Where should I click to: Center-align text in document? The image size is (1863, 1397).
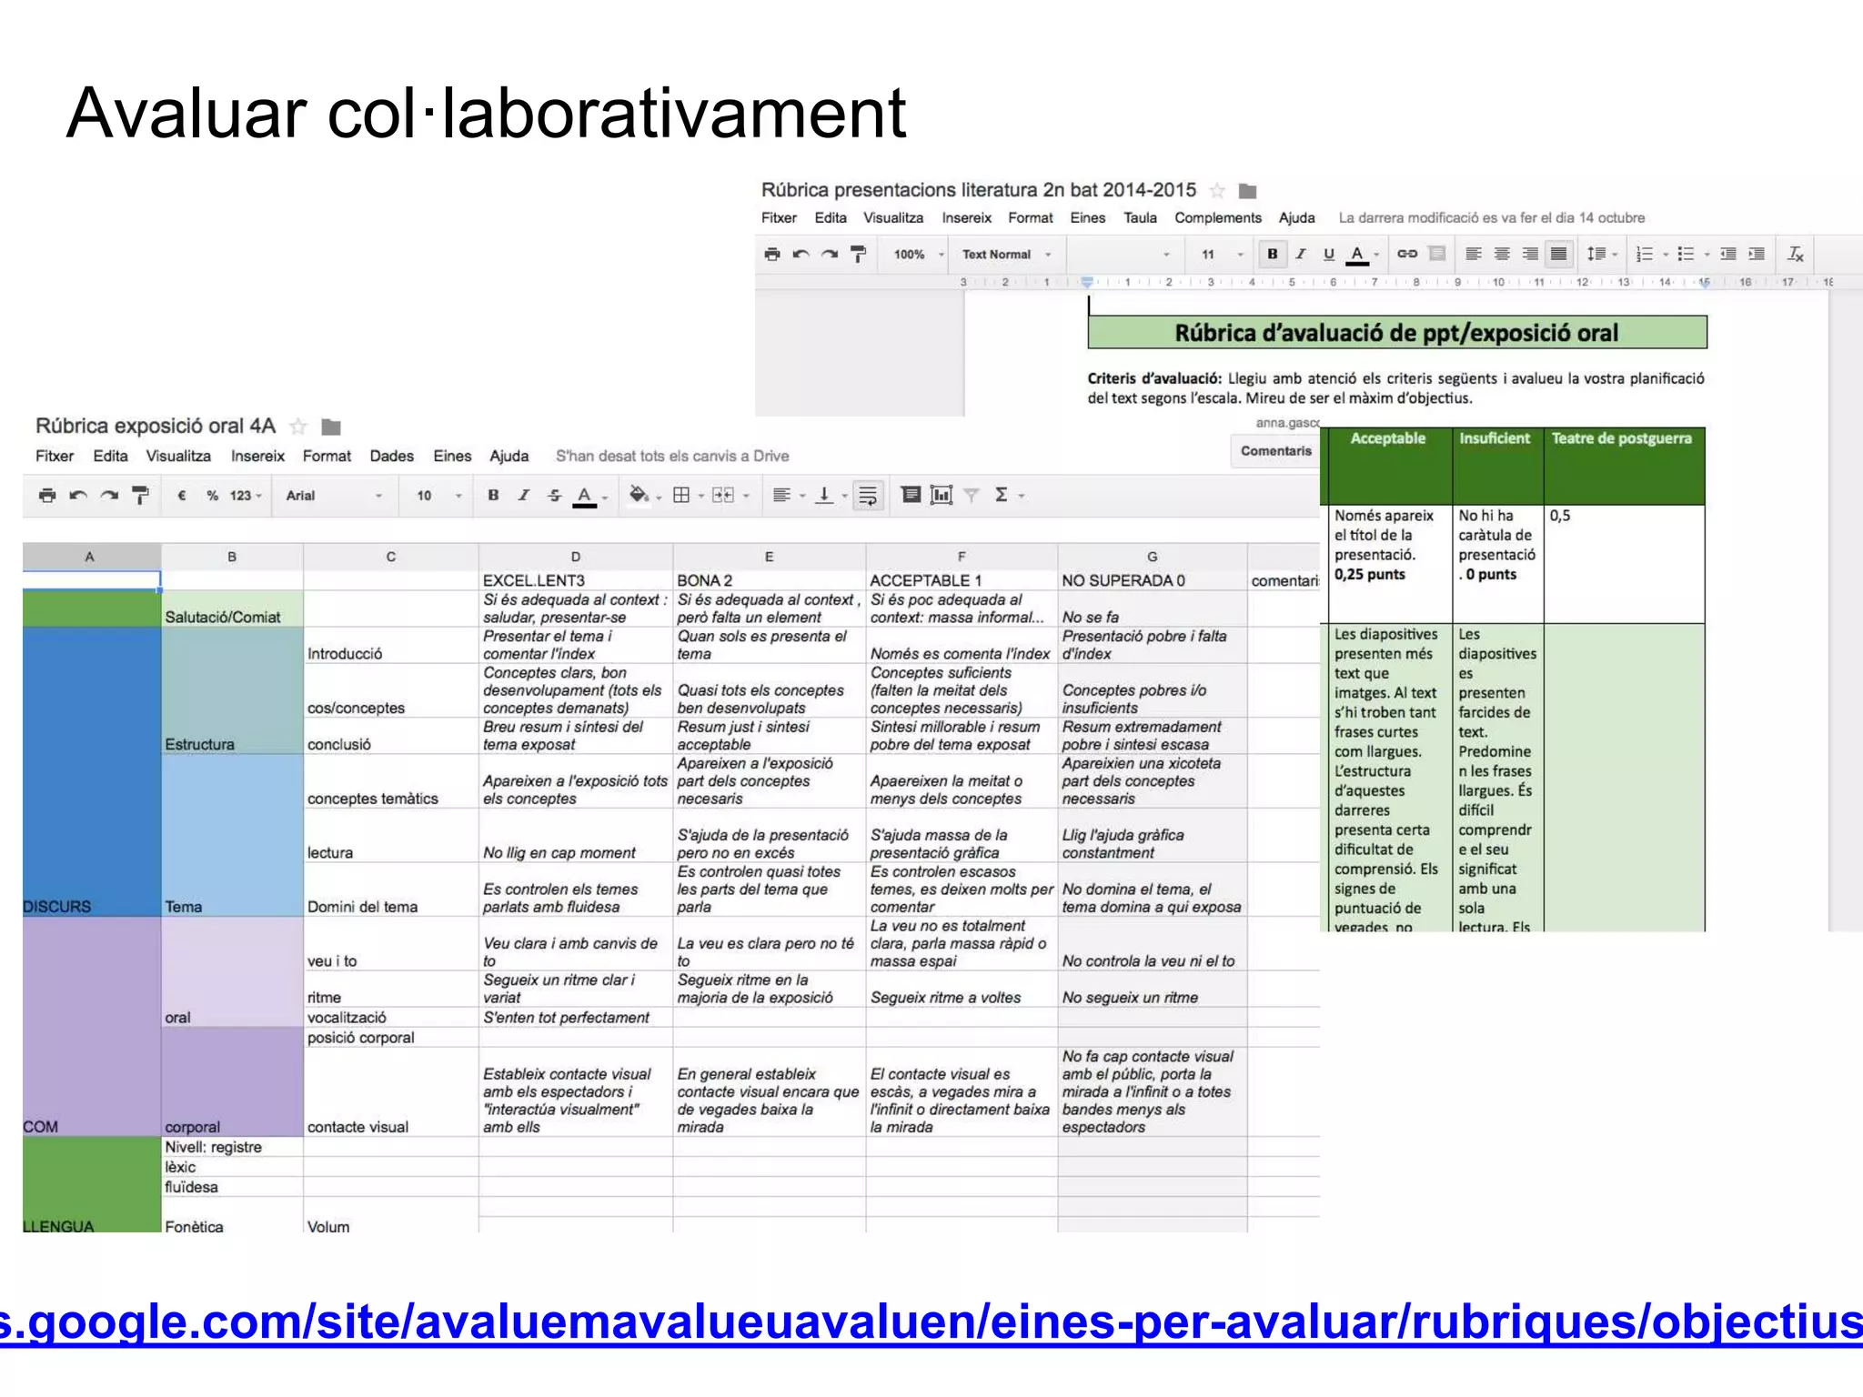(1502, 254)
